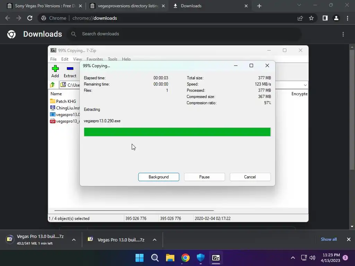Open the clock and date panel

(330, 258)
